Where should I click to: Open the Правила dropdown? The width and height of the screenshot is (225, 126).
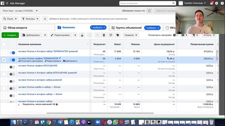pos(130,35)
